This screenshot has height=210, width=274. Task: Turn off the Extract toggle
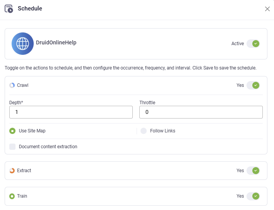pos(253,171)
